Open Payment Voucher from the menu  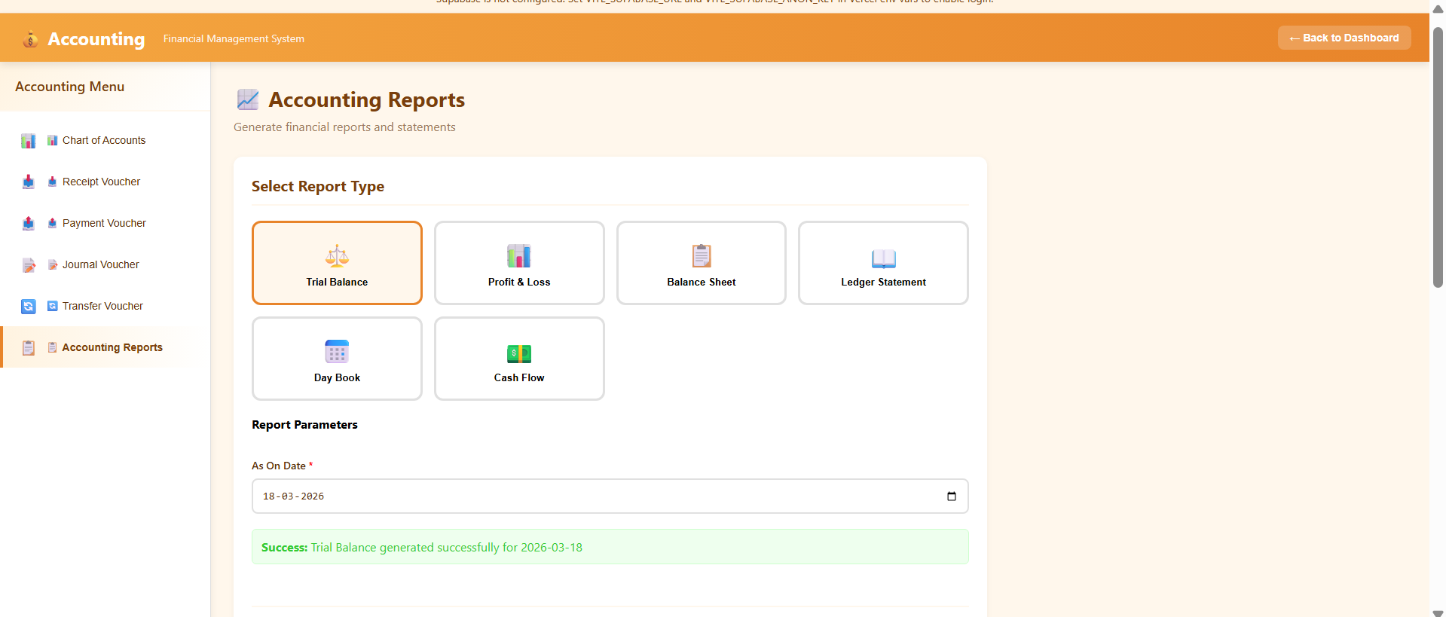tap(104, 224)
